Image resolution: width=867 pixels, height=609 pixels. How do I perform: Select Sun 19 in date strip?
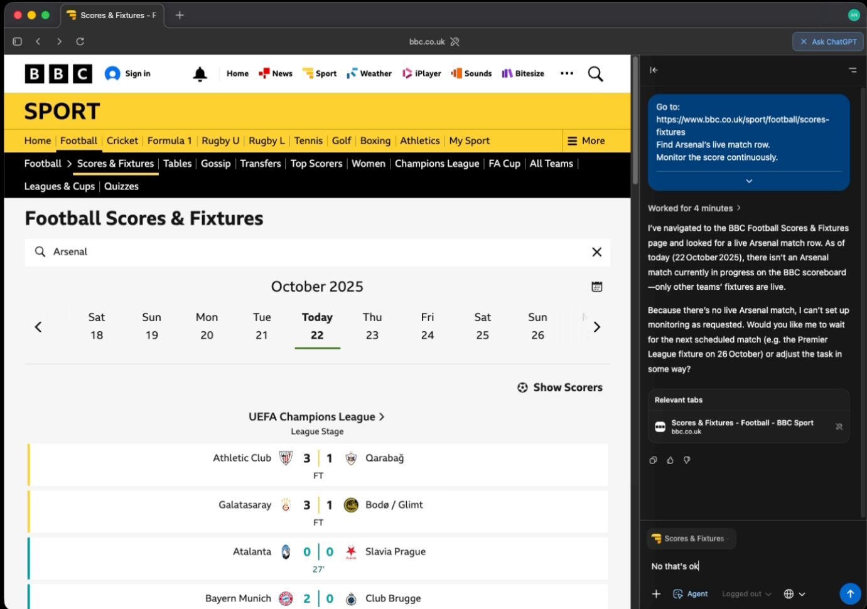tap(152, 326)
